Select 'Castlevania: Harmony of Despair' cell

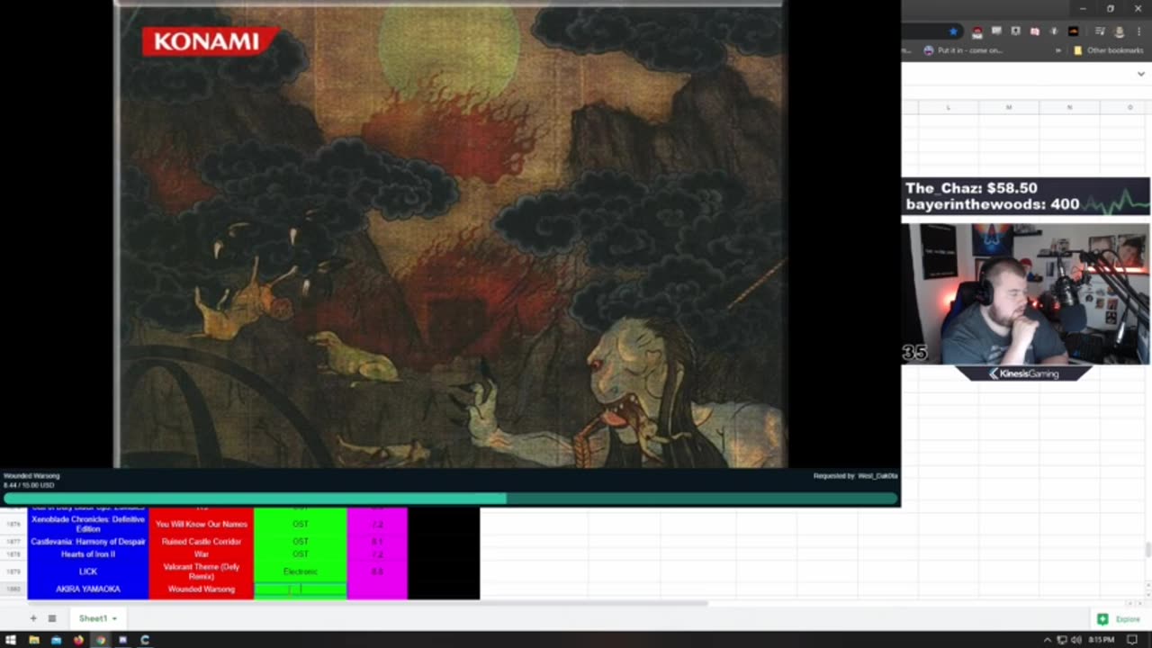click(88, 542)
